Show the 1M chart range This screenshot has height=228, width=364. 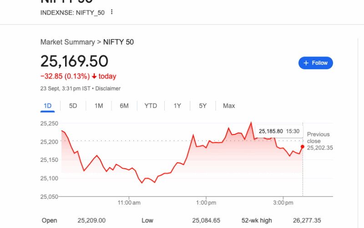99,106
